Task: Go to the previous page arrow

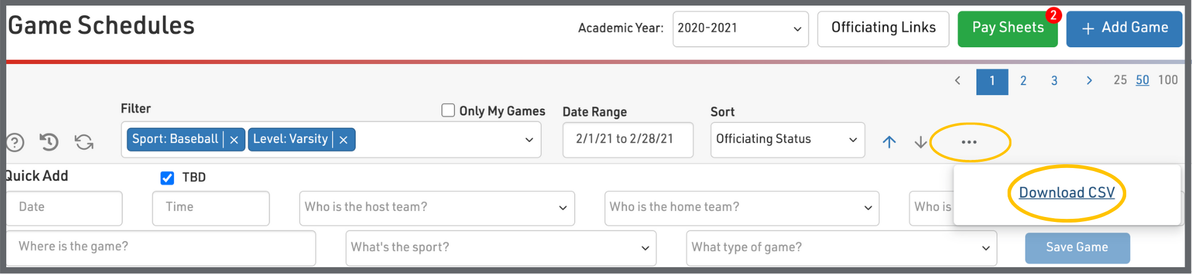Action: coord(958,81)
